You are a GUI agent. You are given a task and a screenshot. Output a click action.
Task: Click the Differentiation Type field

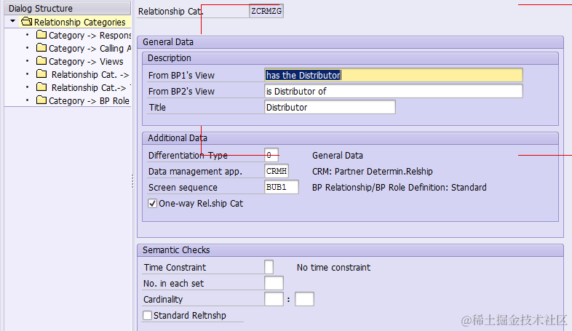pos(271,155)
